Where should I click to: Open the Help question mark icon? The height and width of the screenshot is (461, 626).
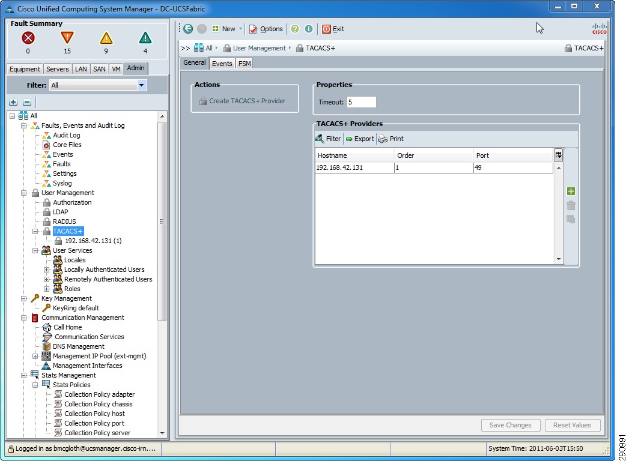(x=295, y=29)
